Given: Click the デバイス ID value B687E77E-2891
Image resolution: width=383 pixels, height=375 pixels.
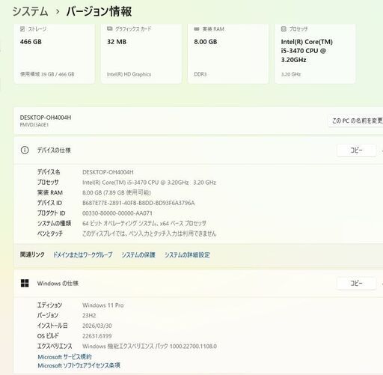Looking at the screenshot, I should coord(138,203).
